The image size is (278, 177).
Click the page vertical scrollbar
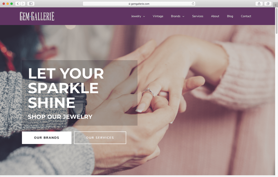(276, 20)
